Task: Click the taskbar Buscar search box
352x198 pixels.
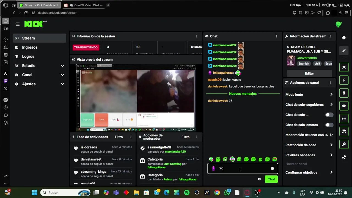Action: click(x=65, y=193)
